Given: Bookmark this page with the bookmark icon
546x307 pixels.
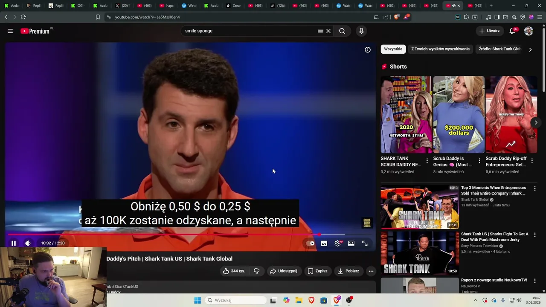Looking at the screenshot, I should (98, 17).
